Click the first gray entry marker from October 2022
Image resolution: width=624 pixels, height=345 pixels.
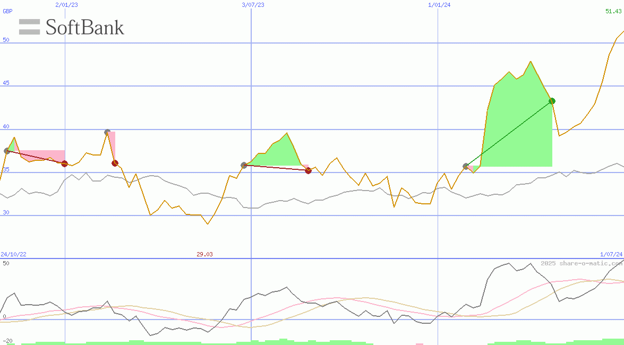click(x=6, y=151)
